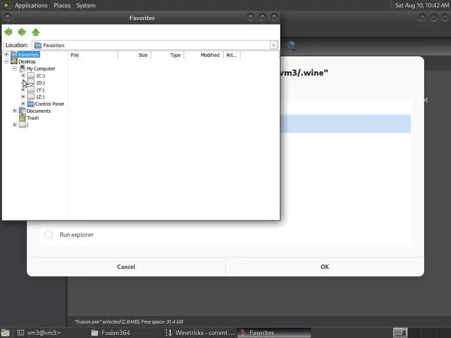This screenshot has height=338, width=451.
Task: Select Desktop in the folder tree
Action: click(27, 62)
